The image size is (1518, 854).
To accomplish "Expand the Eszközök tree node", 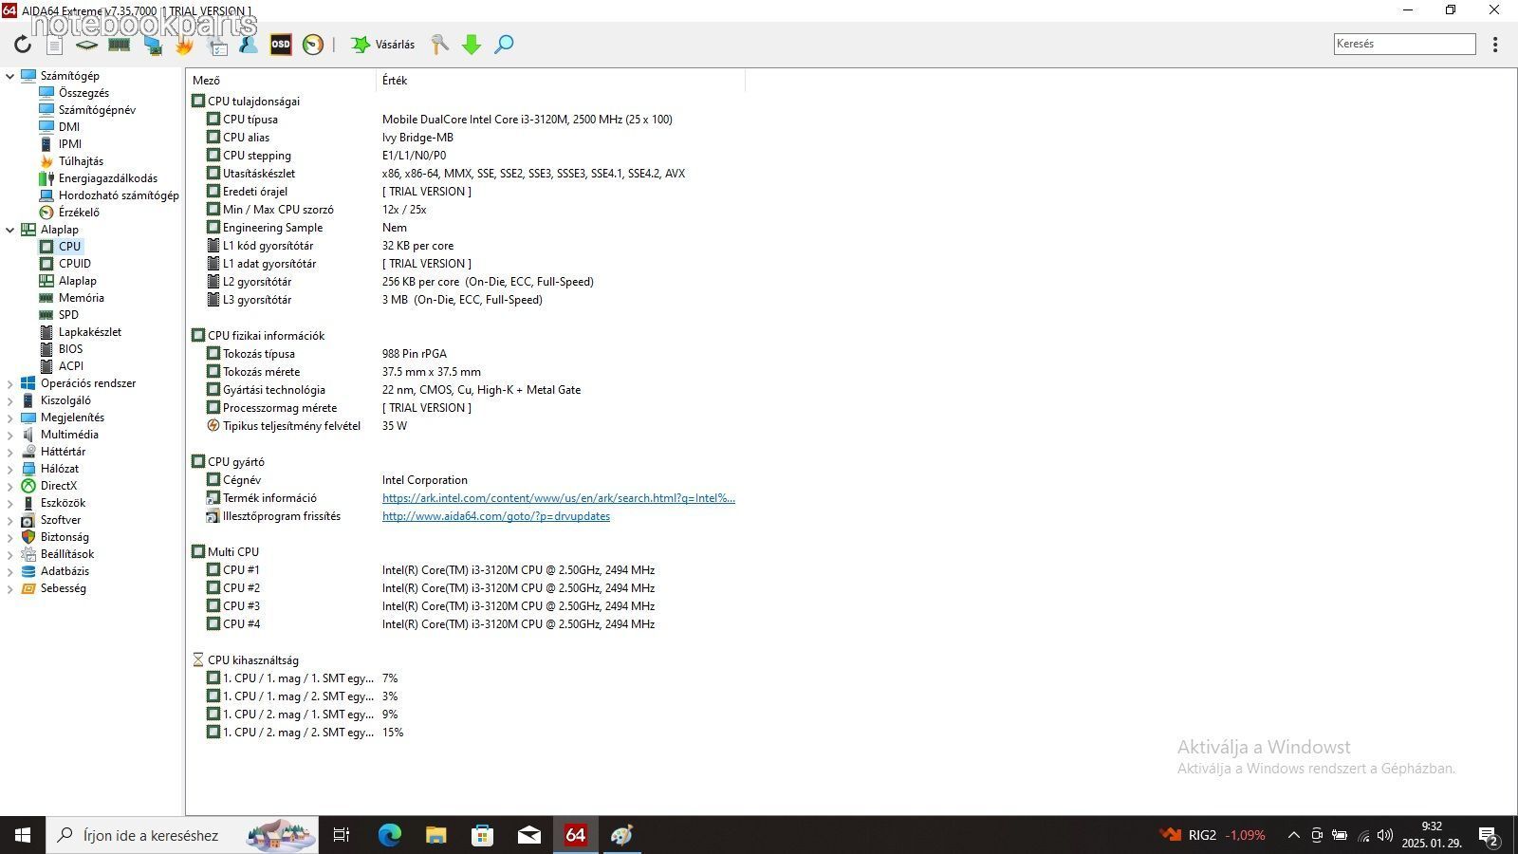I will [10, 503].
